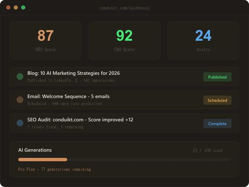Click the 'CRO Score' label
This screenshot has width=249, height=187.
(x=124, y=49)
